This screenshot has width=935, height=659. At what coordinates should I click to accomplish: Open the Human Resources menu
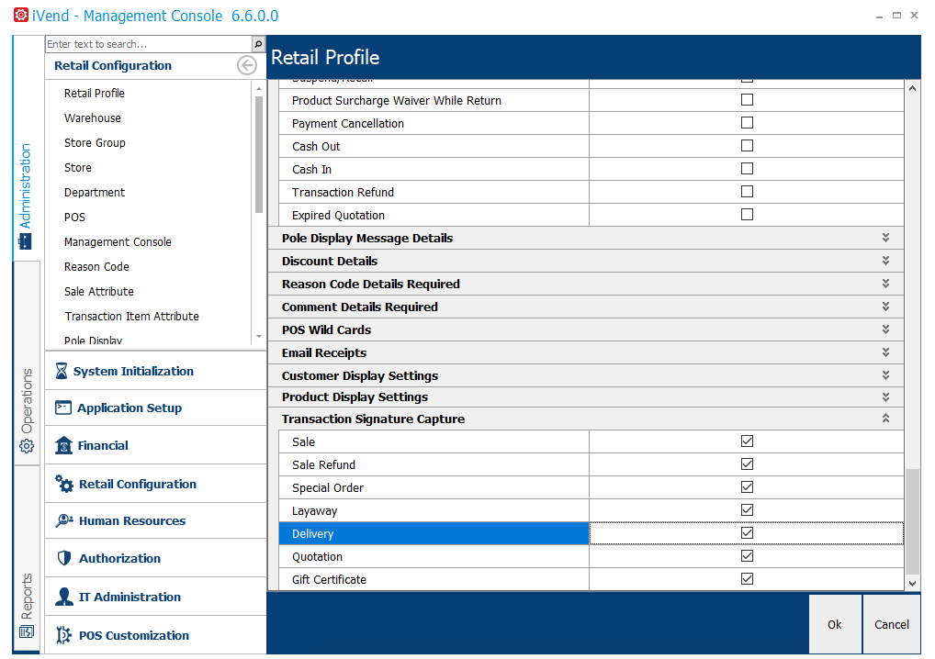point(155,520)
